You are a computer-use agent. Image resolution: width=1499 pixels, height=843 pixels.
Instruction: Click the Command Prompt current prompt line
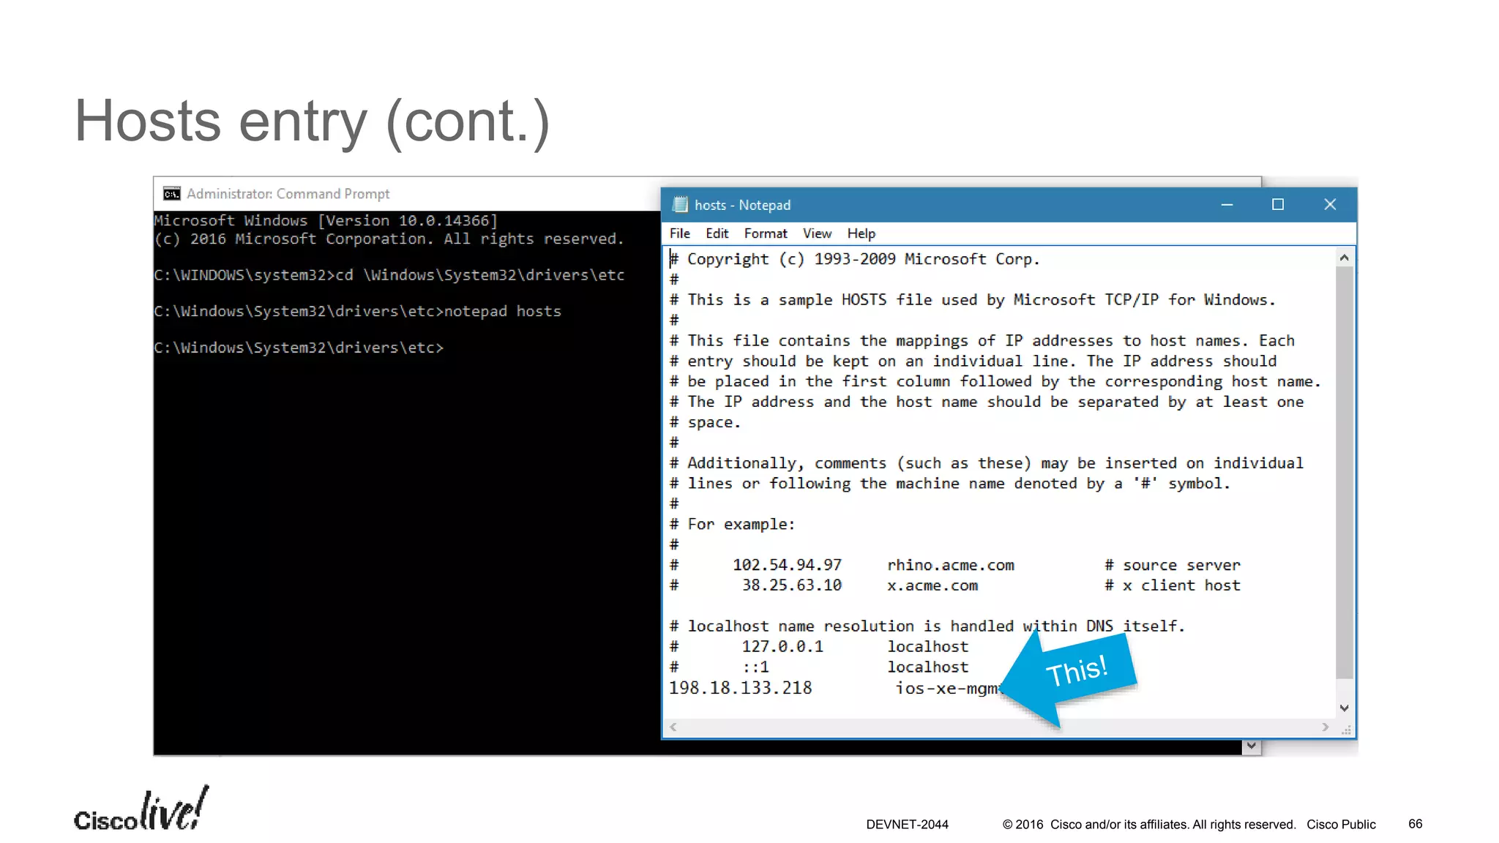pyautogui.click(x=299, y=348)
